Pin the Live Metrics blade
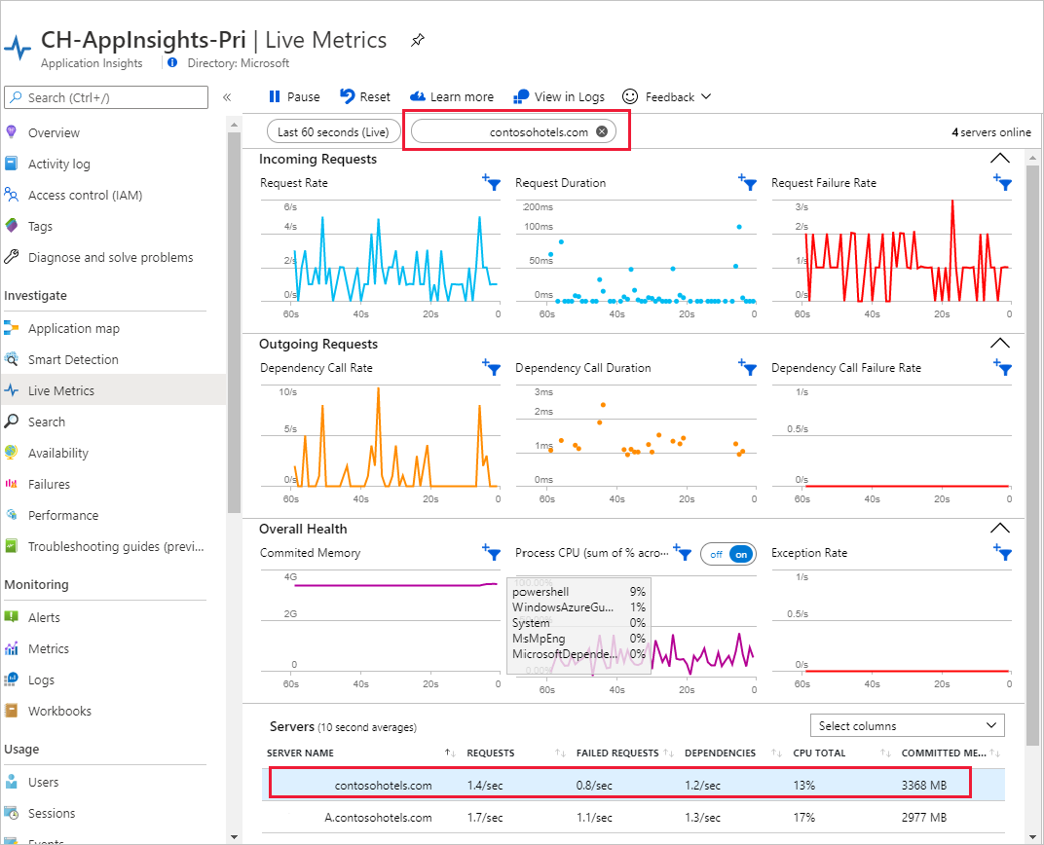 (x=418, y=41)
